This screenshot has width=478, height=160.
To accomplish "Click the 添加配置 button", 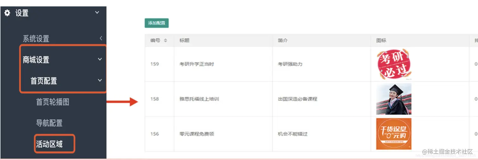I will [157, 23].
